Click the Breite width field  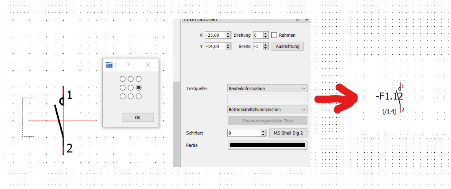click(258, 46)
